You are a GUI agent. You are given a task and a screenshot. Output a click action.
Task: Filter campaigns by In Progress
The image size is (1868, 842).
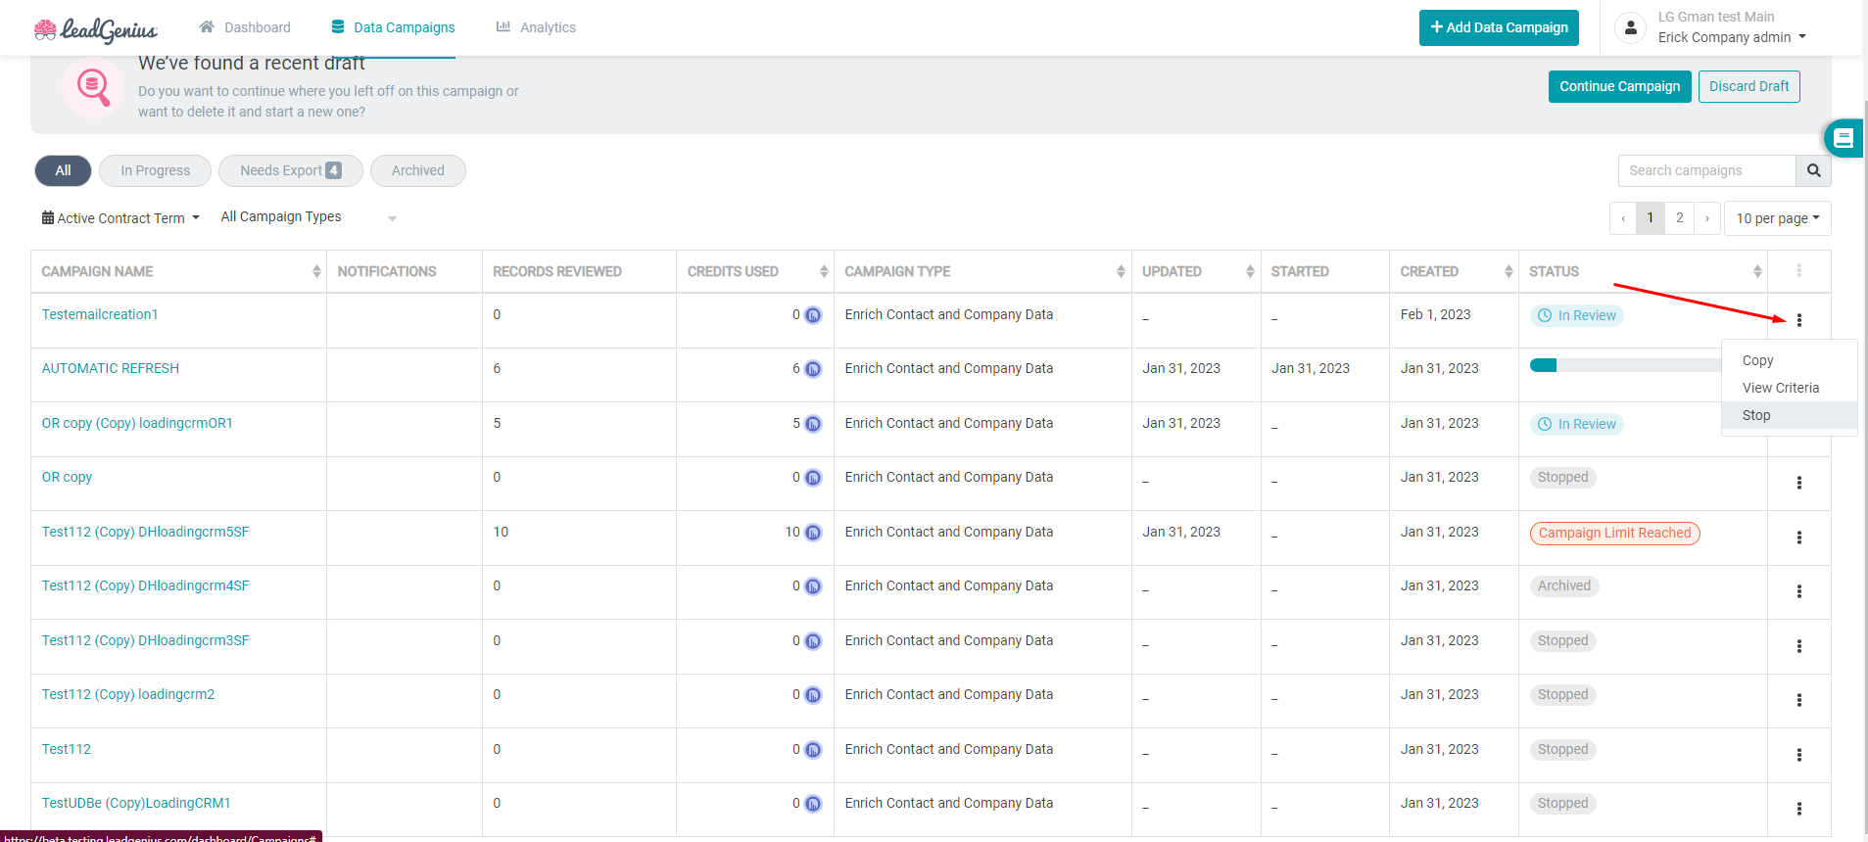point(156,170)
